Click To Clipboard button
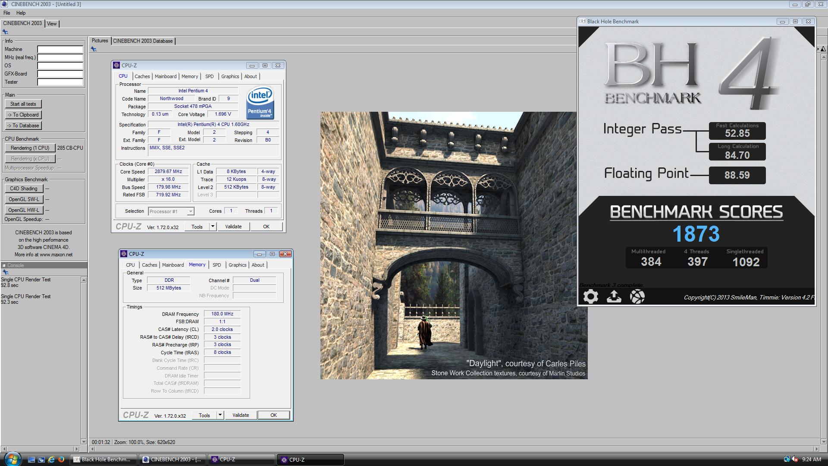Image resolution: width=828 pixels, height=466 pixels. point(23,115)
